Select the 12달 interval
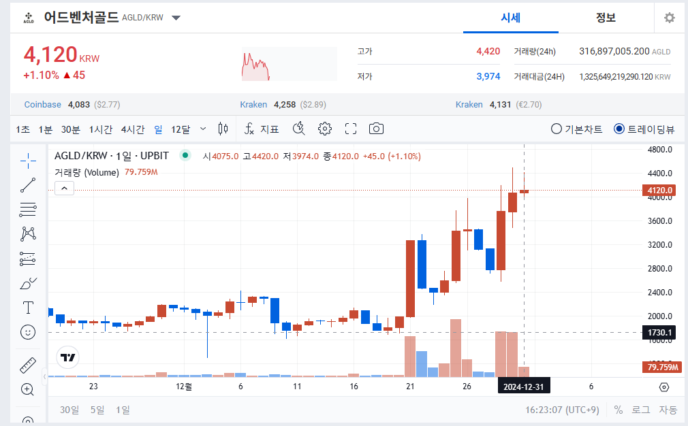 pos(181,129)
